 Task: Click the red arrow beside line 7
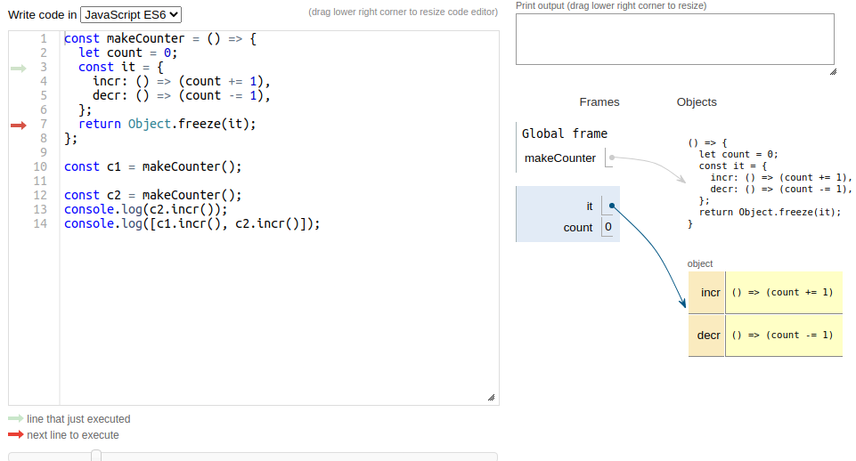click(x=18, y=125)
